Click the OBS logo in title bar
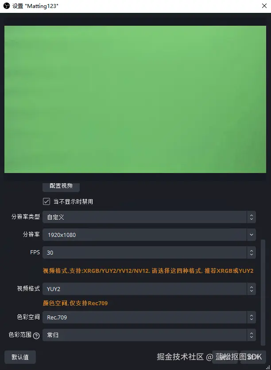The width and height of the screenshot is (271, 370). (6, 6)
